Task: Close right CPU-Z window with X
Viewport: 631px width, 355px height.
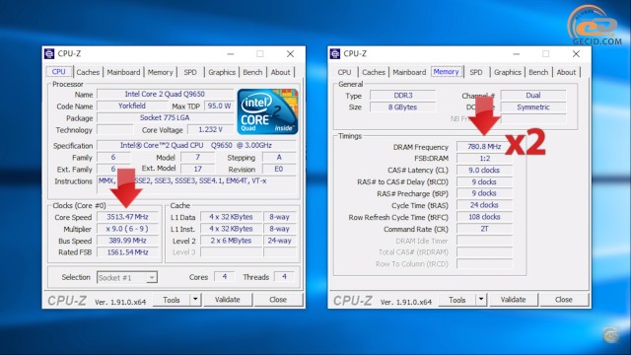Action: tap(576, 53)
